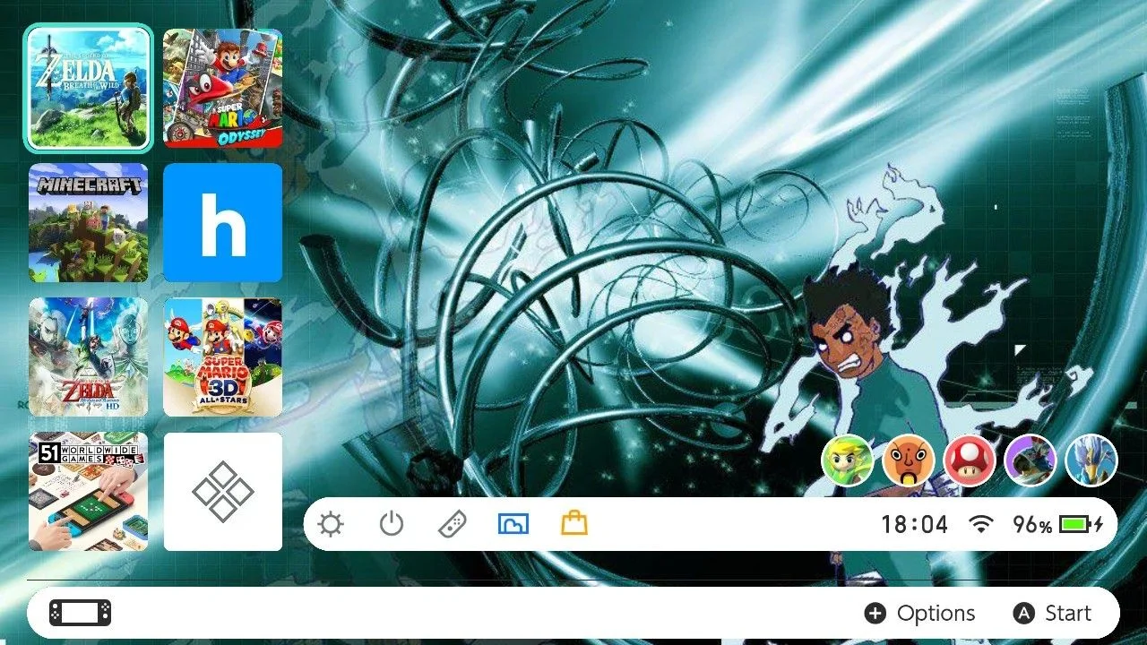Select the Toon Link user avatar

847,460
